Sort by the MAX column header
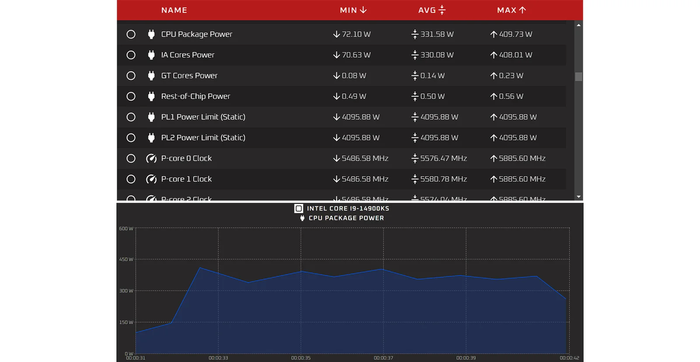The width and height of the screenshot is (700, 362). tap(511, 10)
